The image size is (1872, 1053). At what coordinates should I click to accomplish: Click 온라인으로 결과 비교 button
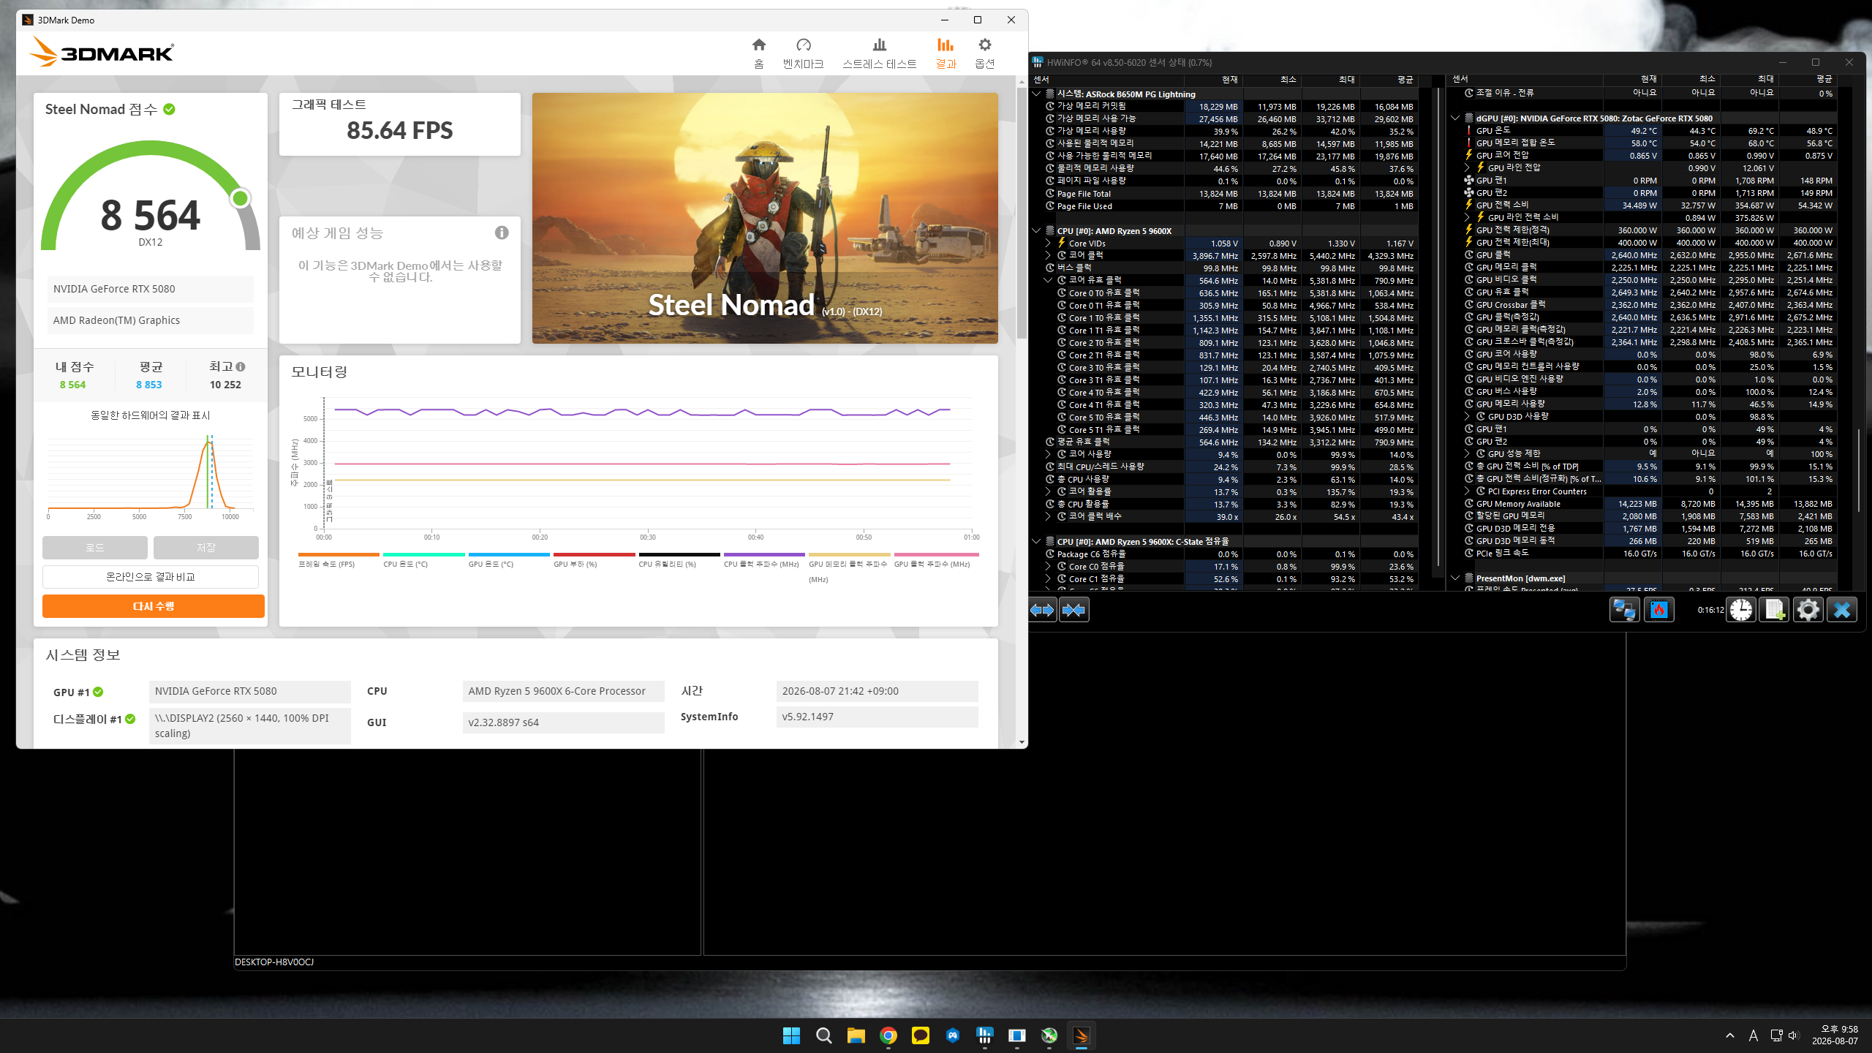[x=151, y=577]
